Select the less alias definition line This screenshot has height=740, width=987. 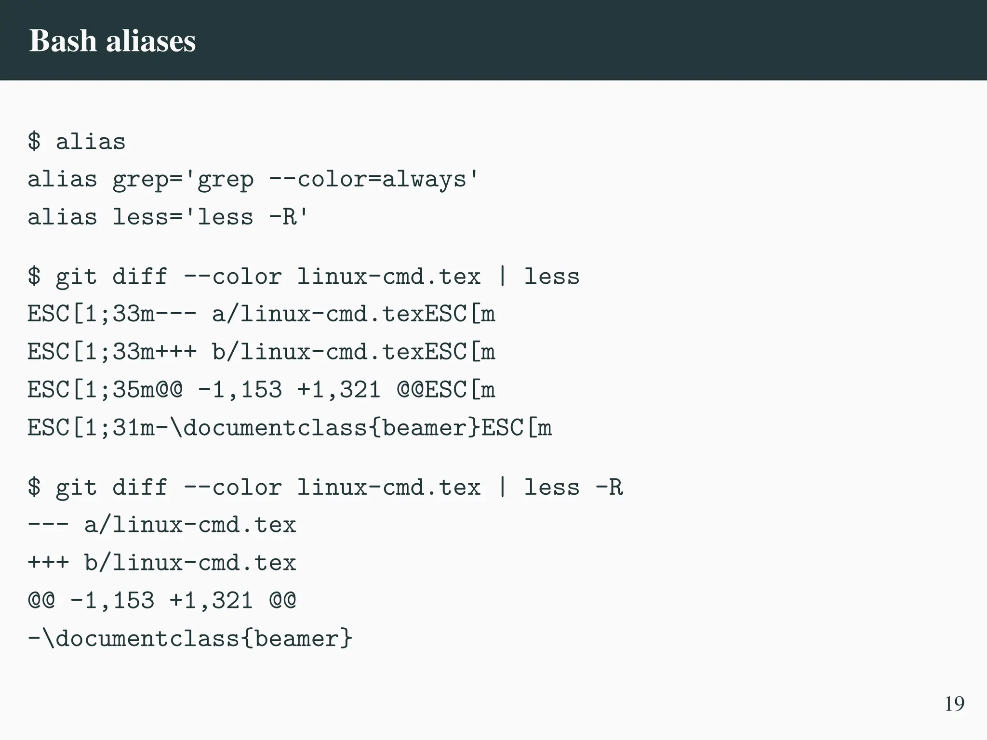tap(167, 217)
